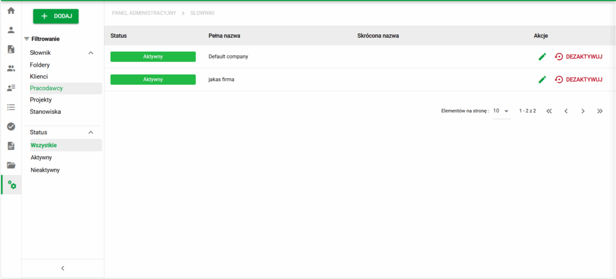Click the settings gears sidebar icon
The height and width of the screenshot is (279, 616).
11,185
